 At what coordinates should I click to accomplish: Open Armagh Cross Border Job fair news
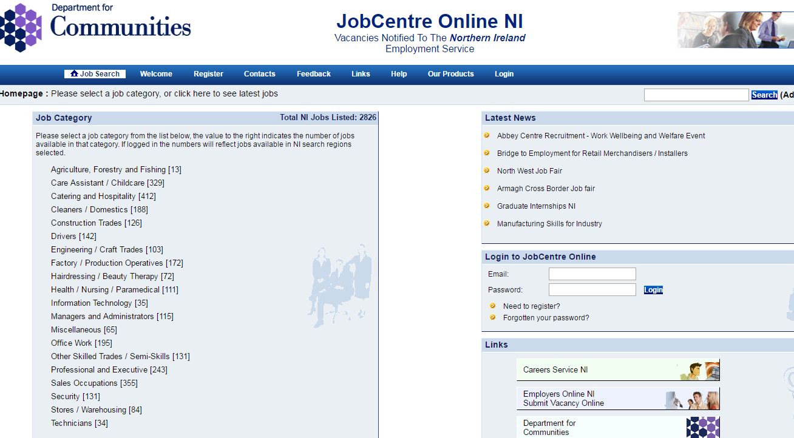pos(546,189)
